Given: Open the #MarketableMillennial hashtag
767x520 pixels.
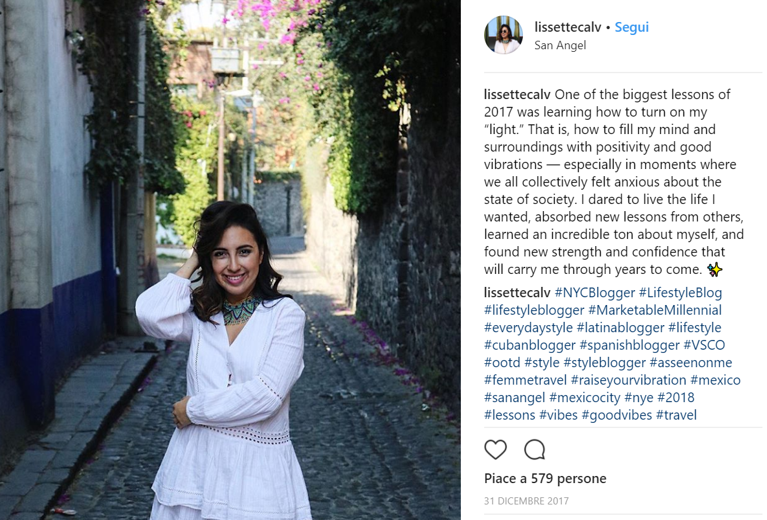Looking at the screenshot, I should click(x=654, y=310).
